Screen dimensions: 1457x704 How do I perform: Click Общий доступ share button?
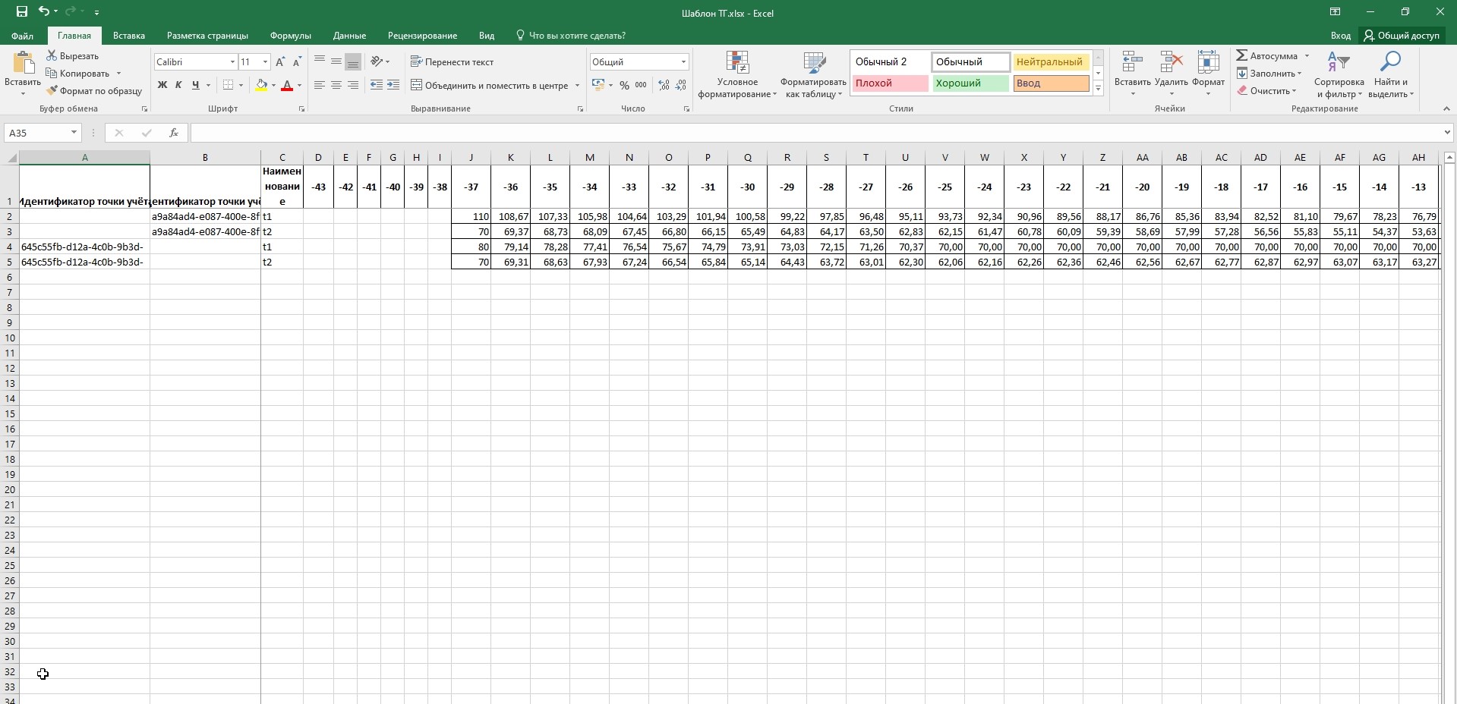[x=1402, y=36]
